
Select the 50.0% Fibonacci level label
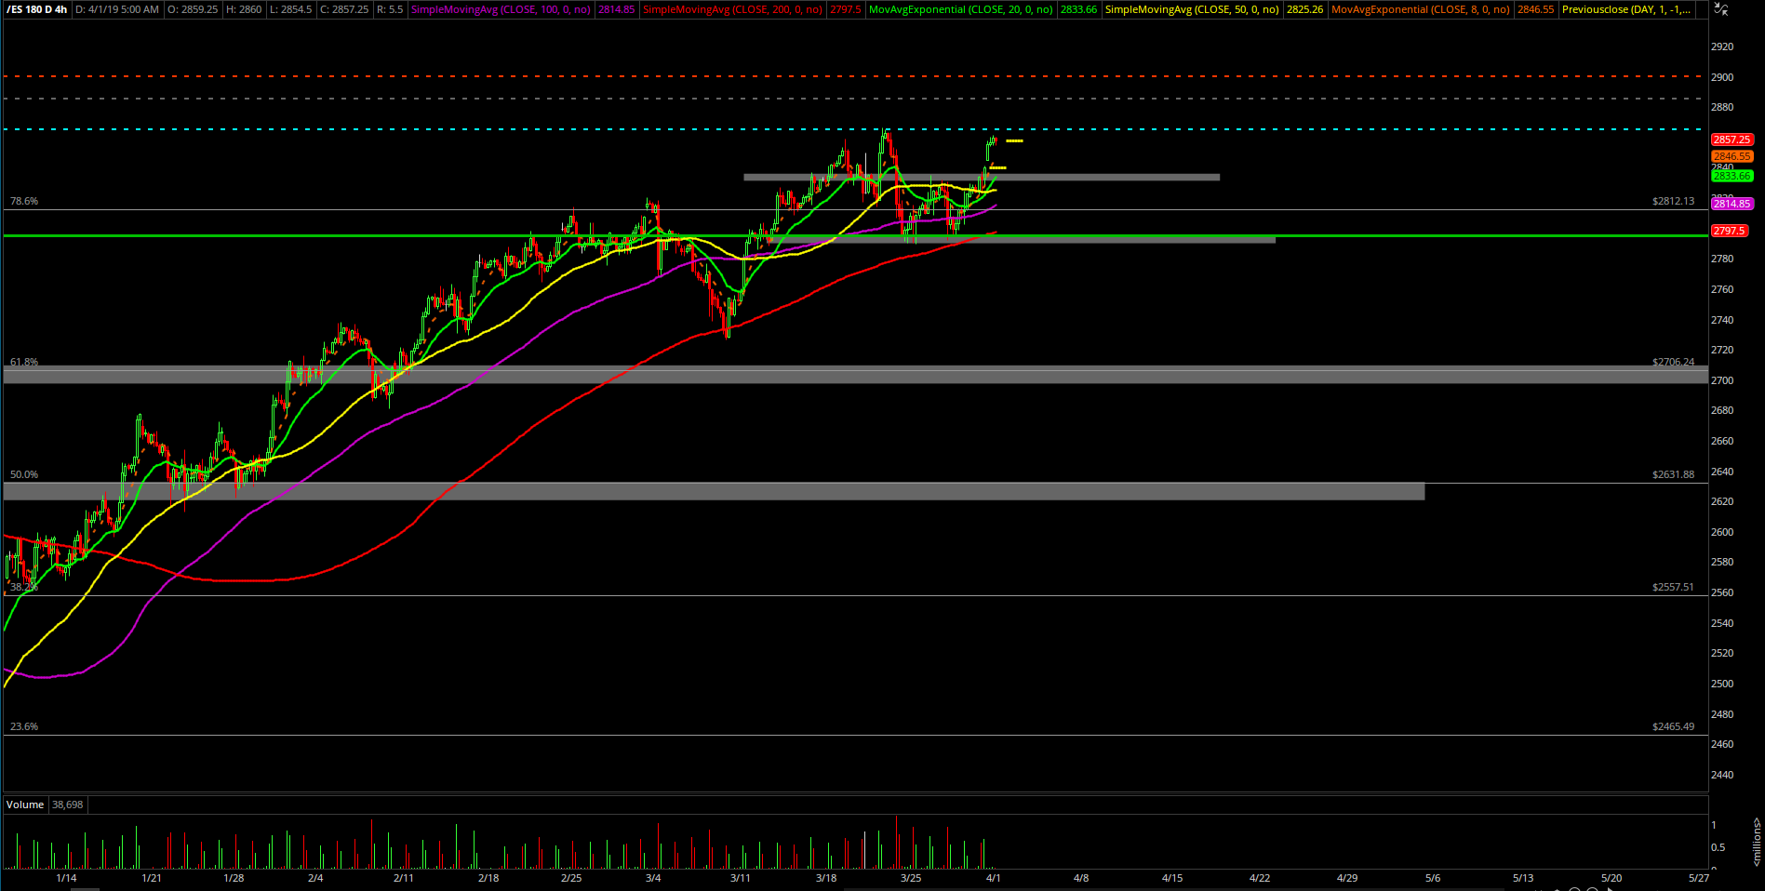point(24,474)
